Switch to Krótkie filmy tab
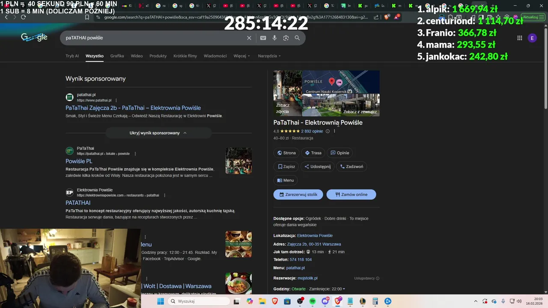Image resolution: width=548 pixels, height=308 pixels. point(185,56)
